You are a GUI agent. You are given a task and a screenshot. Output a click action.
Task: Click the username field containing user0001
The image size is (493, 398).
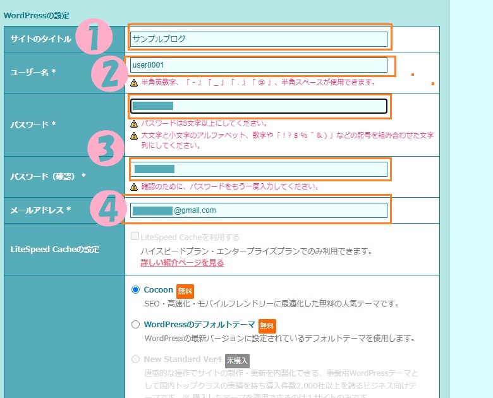coord(259,65)
